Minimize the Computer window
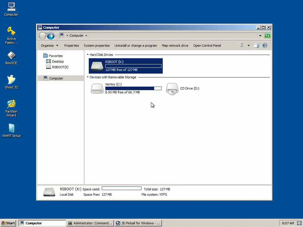This screenshot has height=227, width=303. click(258, 27)
